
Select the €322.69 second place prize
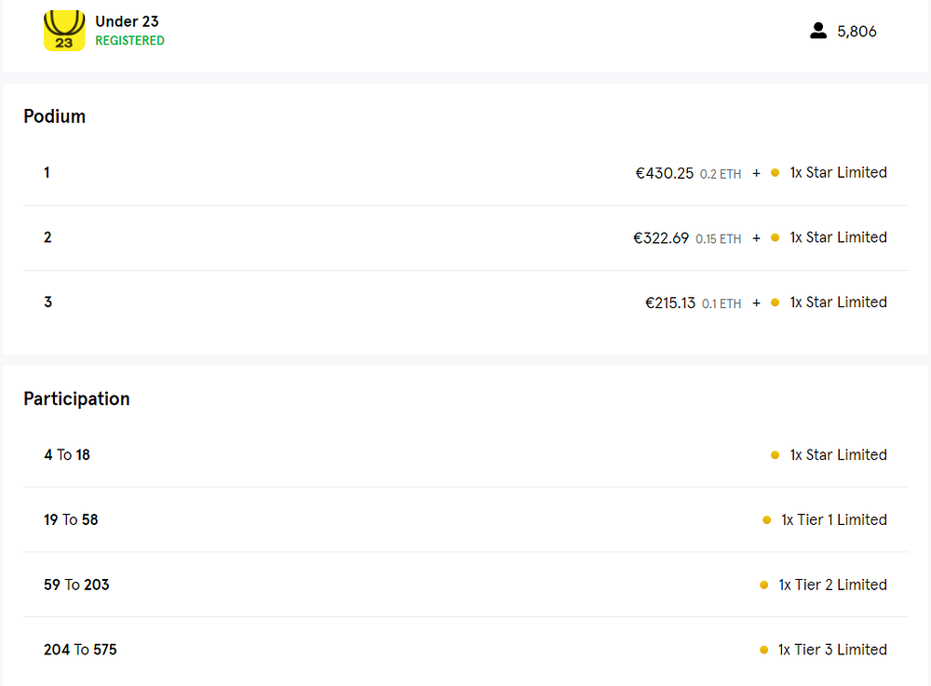coord(661,238)
